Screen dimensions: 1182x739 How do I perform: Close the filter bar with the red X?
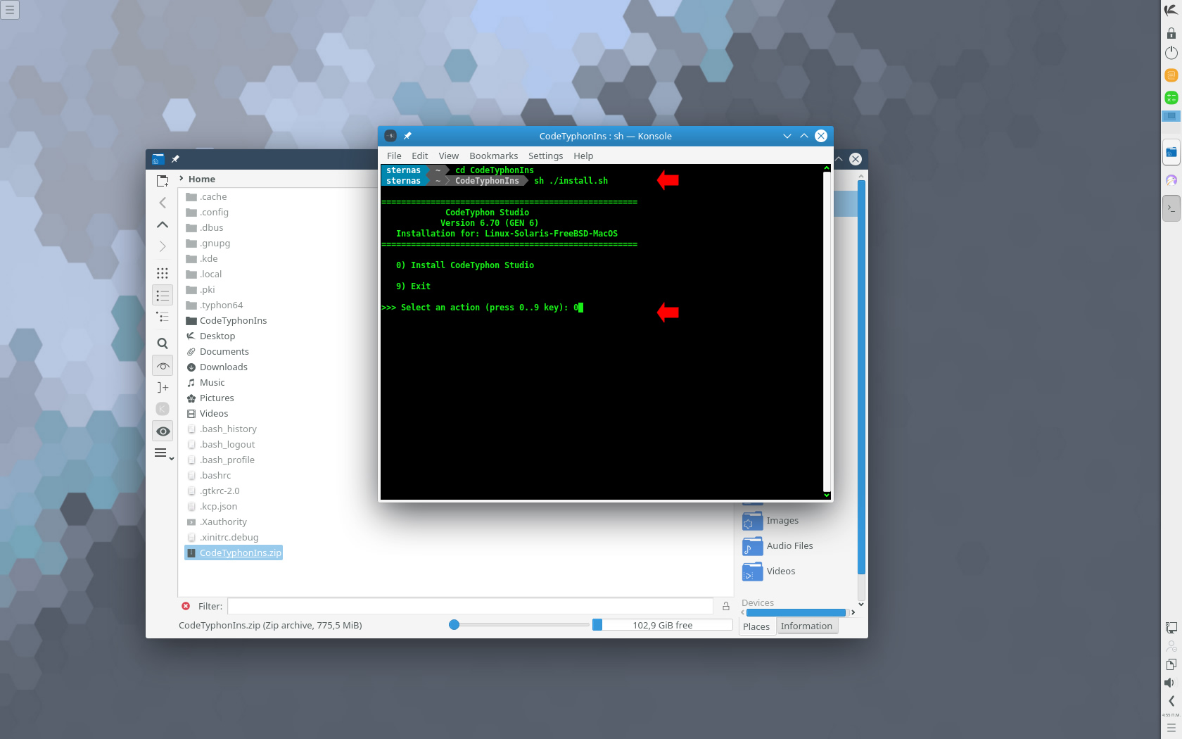(x=186, y=606)
